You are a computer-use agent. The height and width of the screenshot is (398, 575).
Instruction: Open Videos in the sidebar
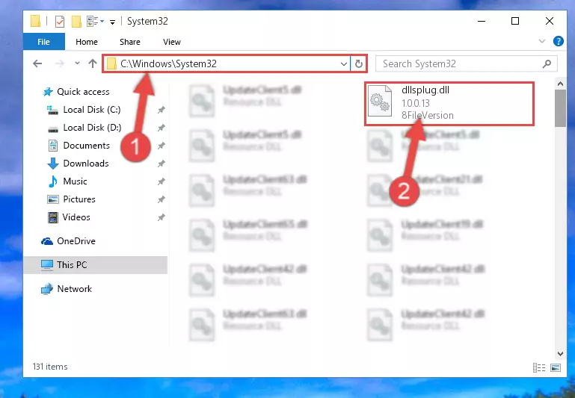[76, 217]
